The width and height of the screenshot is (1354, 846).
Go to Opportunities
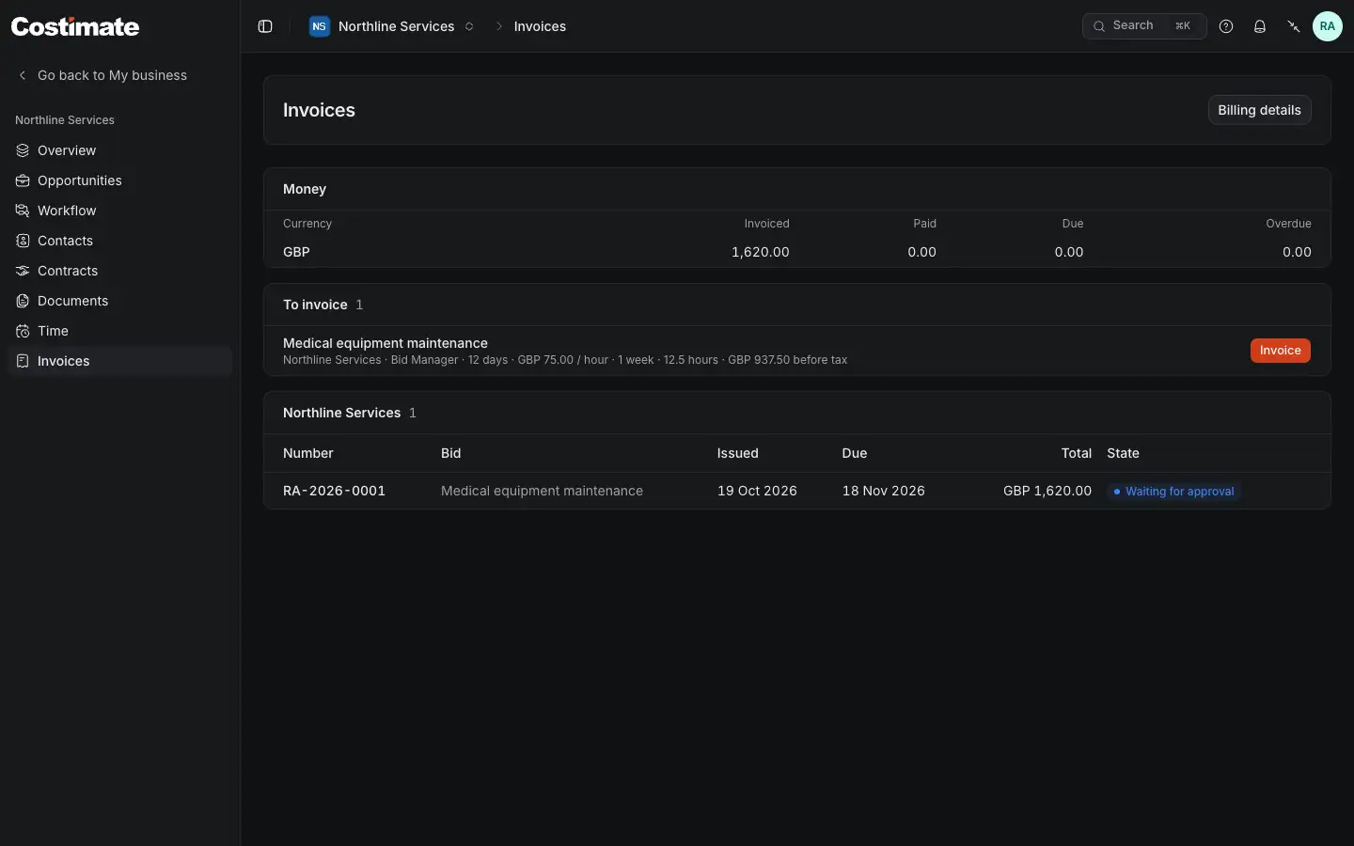point(119,180)
